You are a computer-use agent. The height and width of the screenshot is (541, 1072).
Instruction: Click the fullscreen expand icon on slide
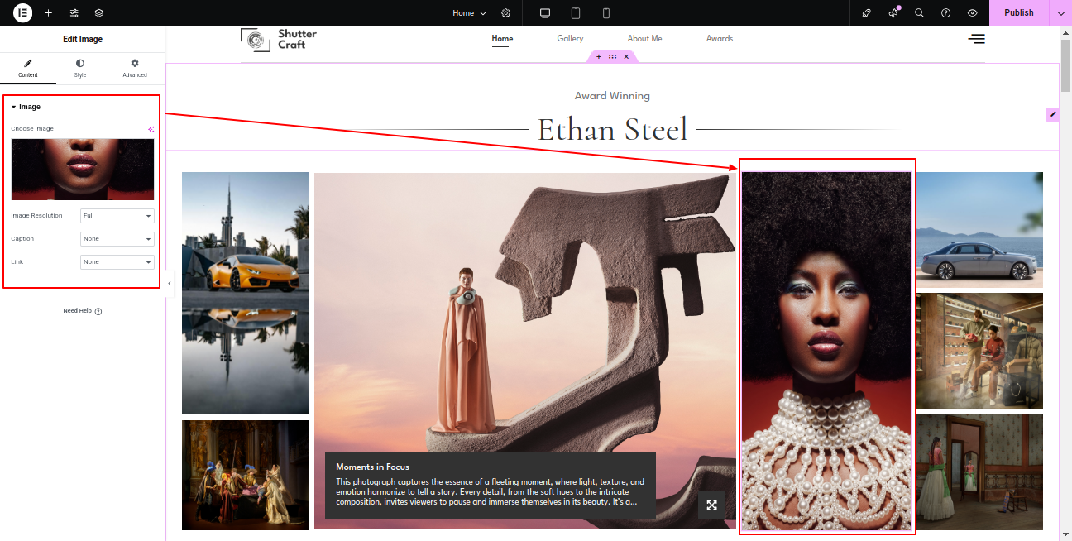(x=711, y=505)
